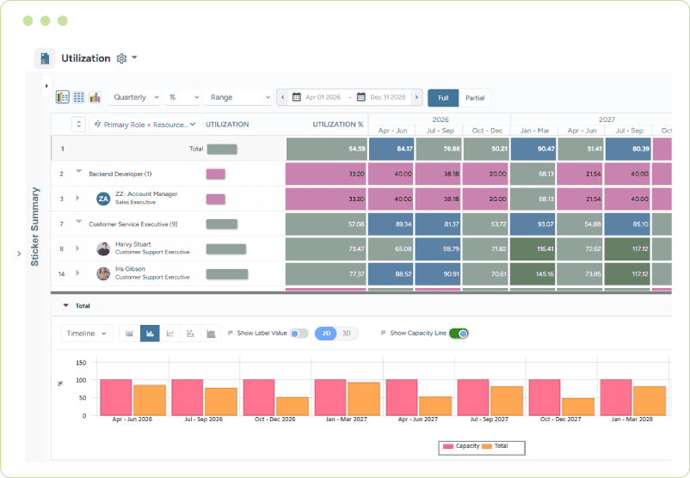
Task: Select the first bar chart type icon
Action: [129, 334]
